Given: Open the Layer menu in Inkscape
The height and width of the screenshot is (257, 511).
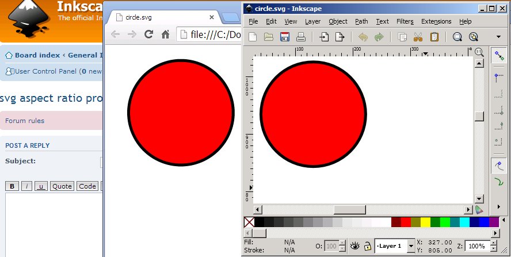Looking at the screenshot, I should (x=313, y=21).
